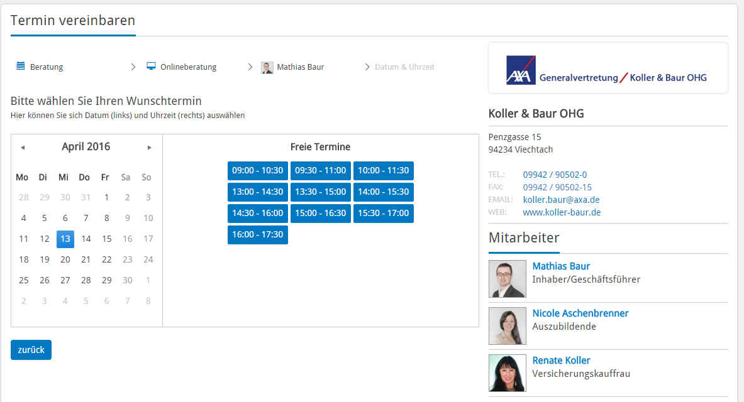Visit the www.koller-baur.de website link
This screenshot has width=744, height=402.
point(562,212)
